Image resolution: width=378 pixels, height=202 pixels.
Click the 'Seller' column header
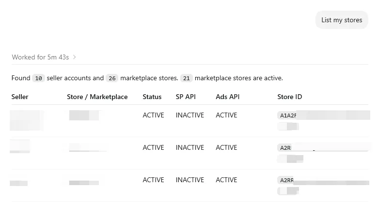20,97
